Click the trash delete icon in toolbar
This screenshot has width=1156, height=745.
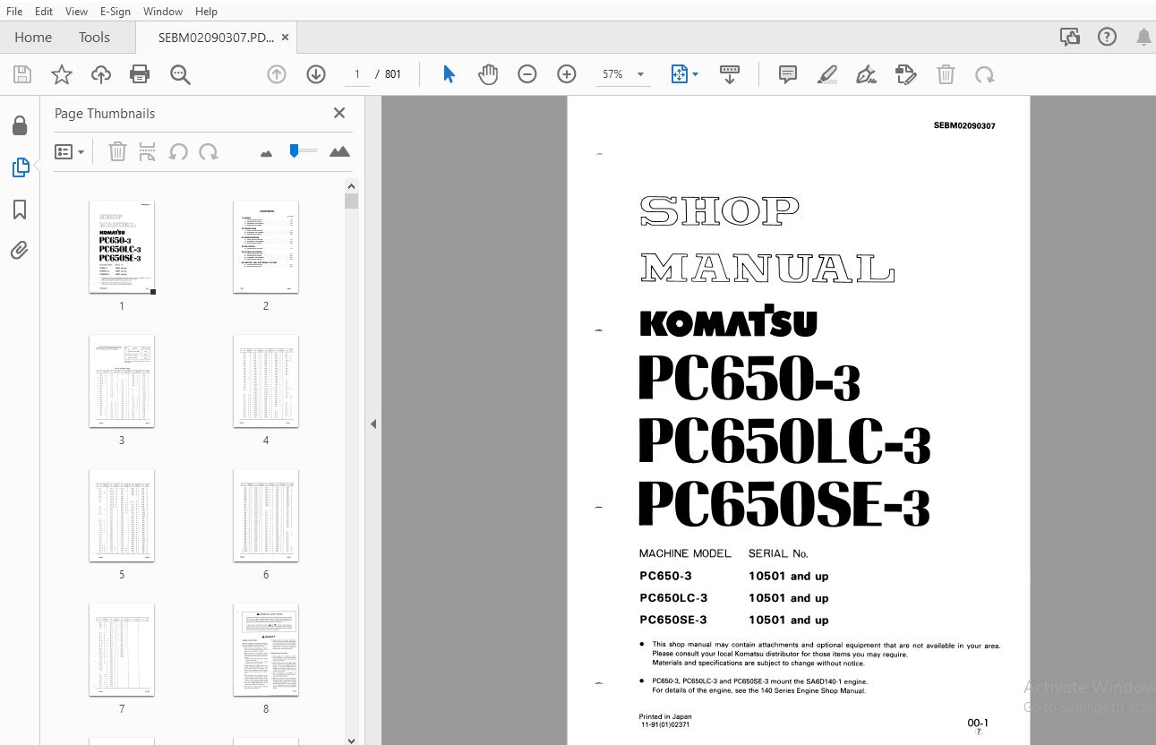946,74
